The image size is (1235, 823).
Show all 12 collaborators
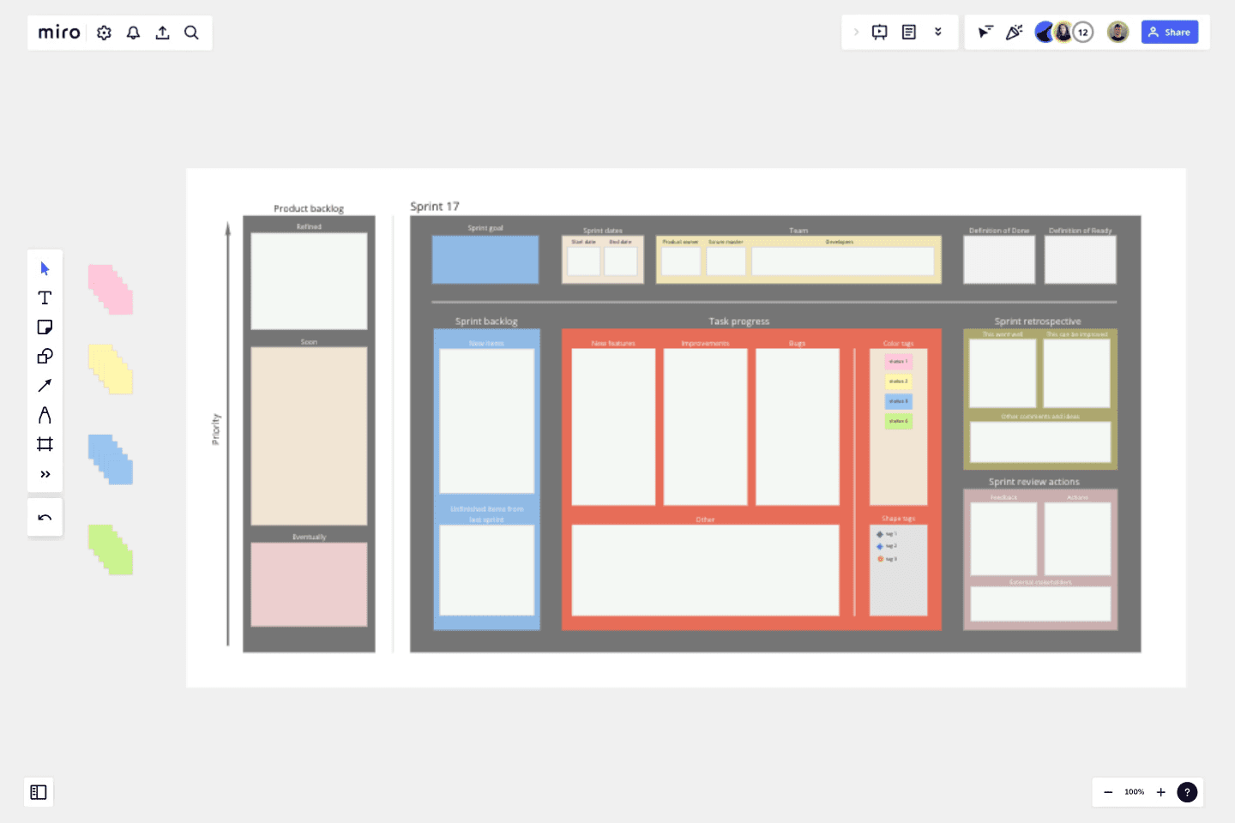[x=1083, y=32]
